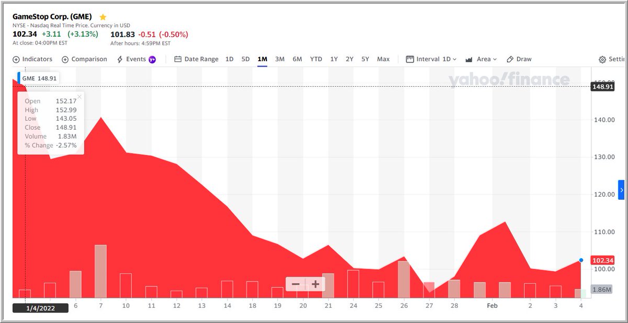Open the Indicators menu
This screenshot has width=628, height=323.
(32, 59)
